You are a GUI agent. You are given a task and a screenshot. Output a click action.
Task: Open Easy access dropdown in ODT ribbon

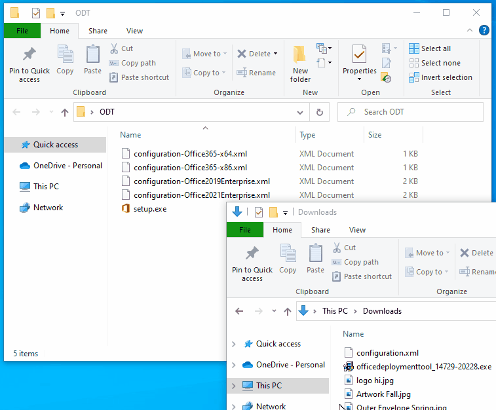(324, 63)
